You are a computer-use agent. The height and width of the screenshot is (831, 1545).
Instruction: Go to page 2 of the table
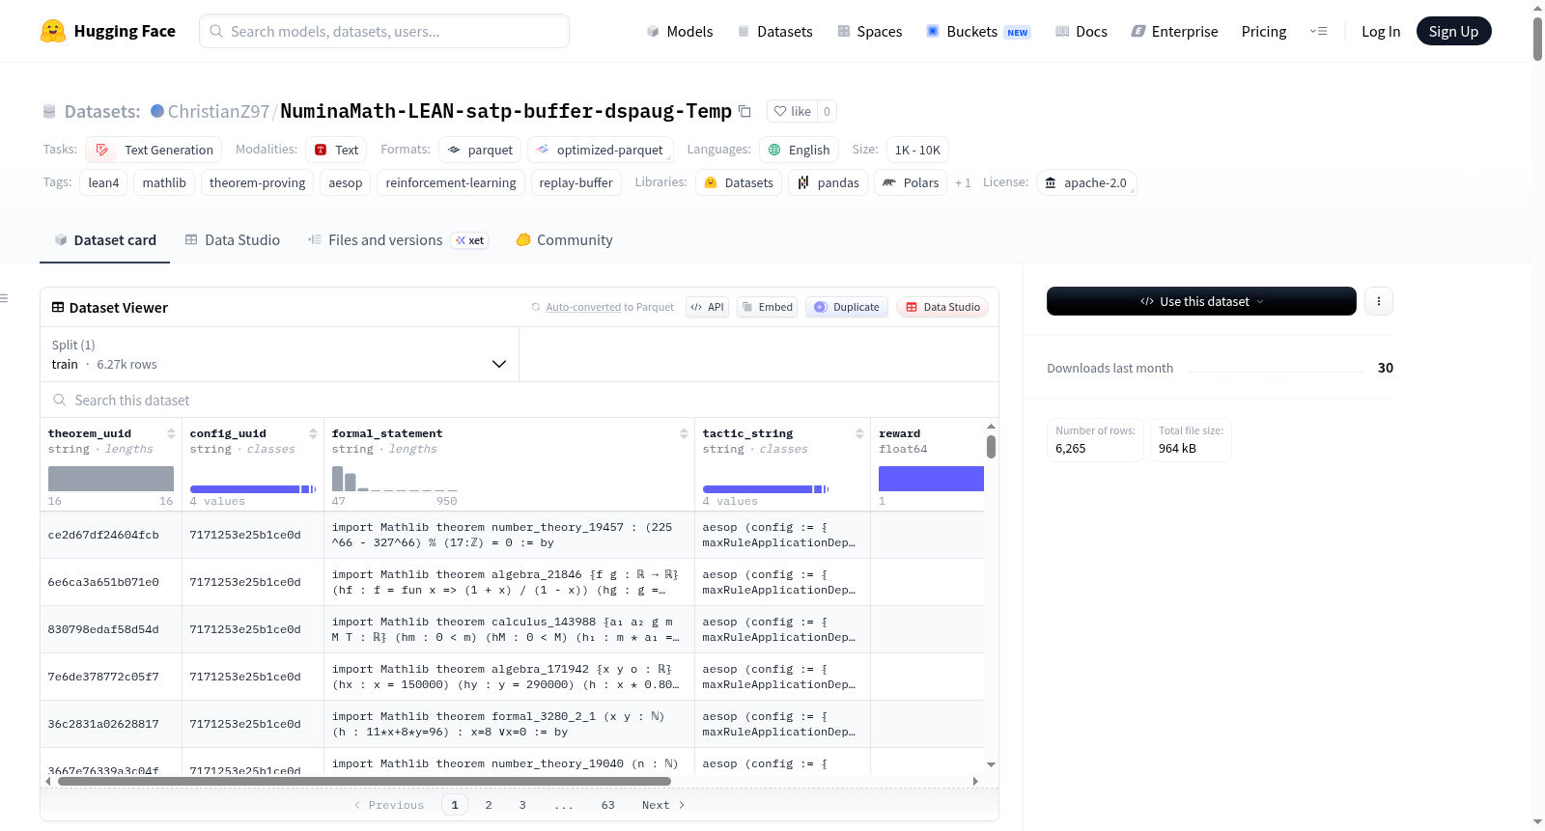coord(489,805)
